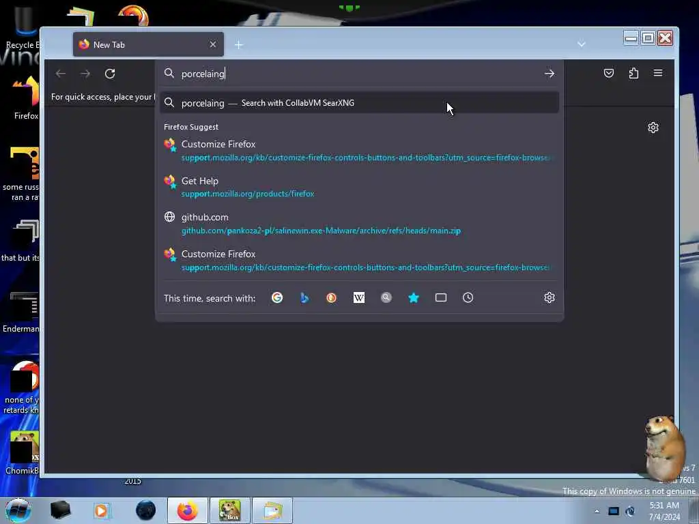The image size is (699, 524).
Task: Click the forward navigation arrow
Action: [x=85, y=74]
